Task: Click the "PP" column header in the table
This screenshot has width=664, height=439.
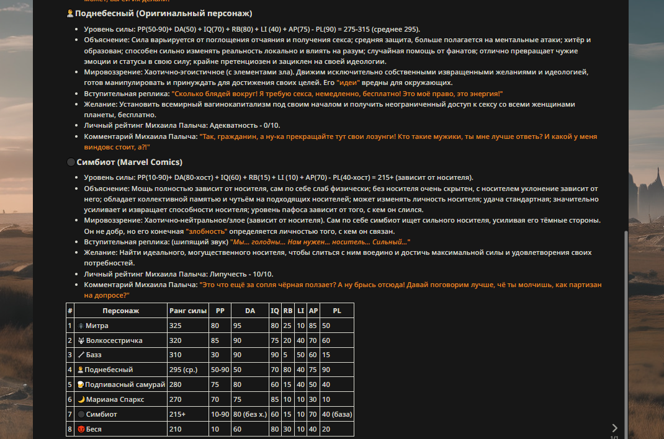Action: (x=220, y=311)
